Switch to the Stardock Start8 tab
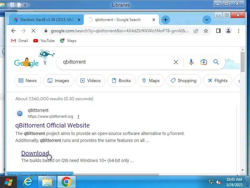 (46, 20)
